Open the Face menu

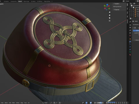[25, 103]
